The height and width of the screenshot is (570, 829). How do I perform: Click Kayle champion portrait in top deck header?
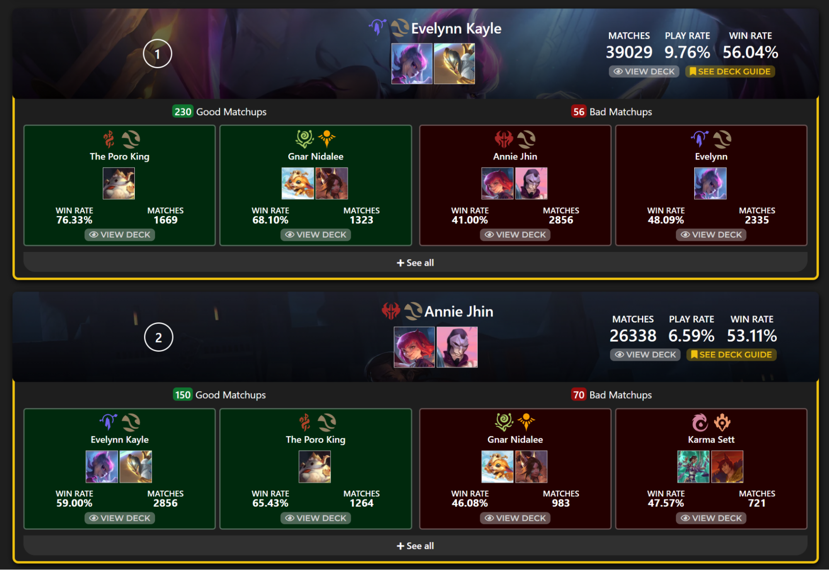pyautogui.click(x=454, y=64)
